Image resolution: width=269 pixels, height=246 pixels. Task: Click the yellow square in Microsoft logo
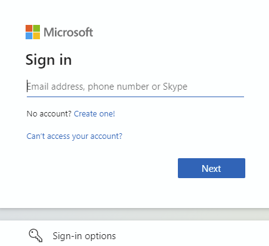click(36, 35)
